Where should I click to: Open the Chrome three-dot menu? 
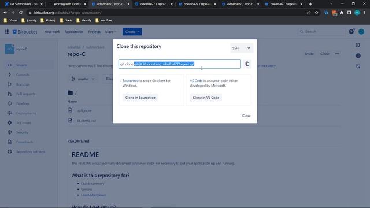(365, 13)
